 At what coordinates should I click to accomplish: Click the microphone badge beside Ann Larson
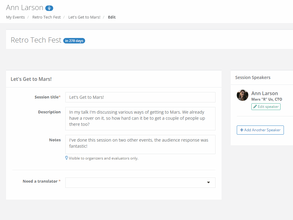click(x=49, y=8)
